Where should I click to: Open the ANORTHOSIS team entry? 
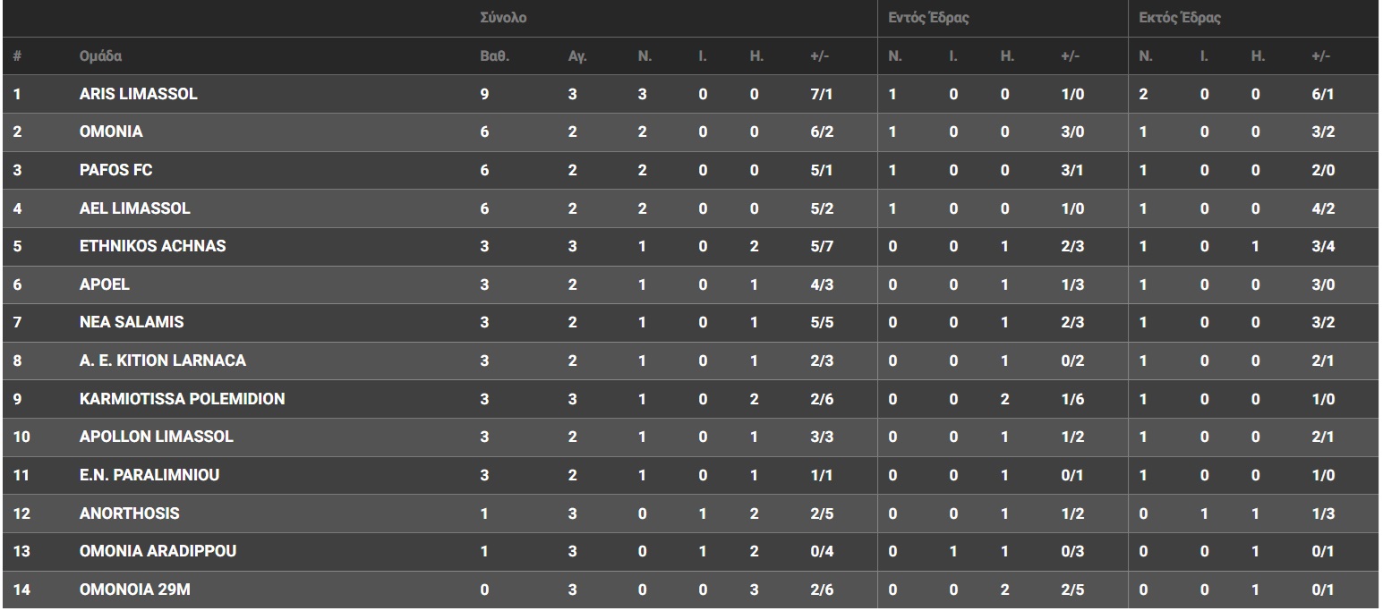click(x=129, y=513)
